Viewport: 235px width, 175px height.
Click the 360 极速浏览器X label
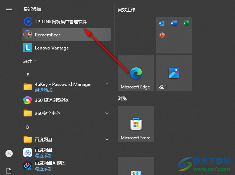pyautogui.click(x=52, y=100)
